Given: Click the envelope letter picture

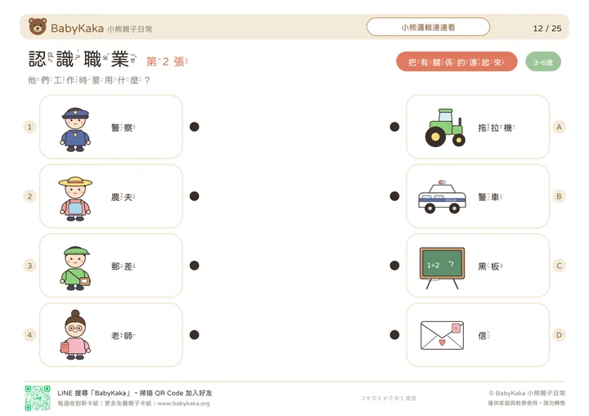Looking at the screenshot, I should 442,335.
